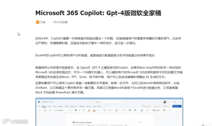Click the add-ins grid icon in Word ribbon

(164, 110)
